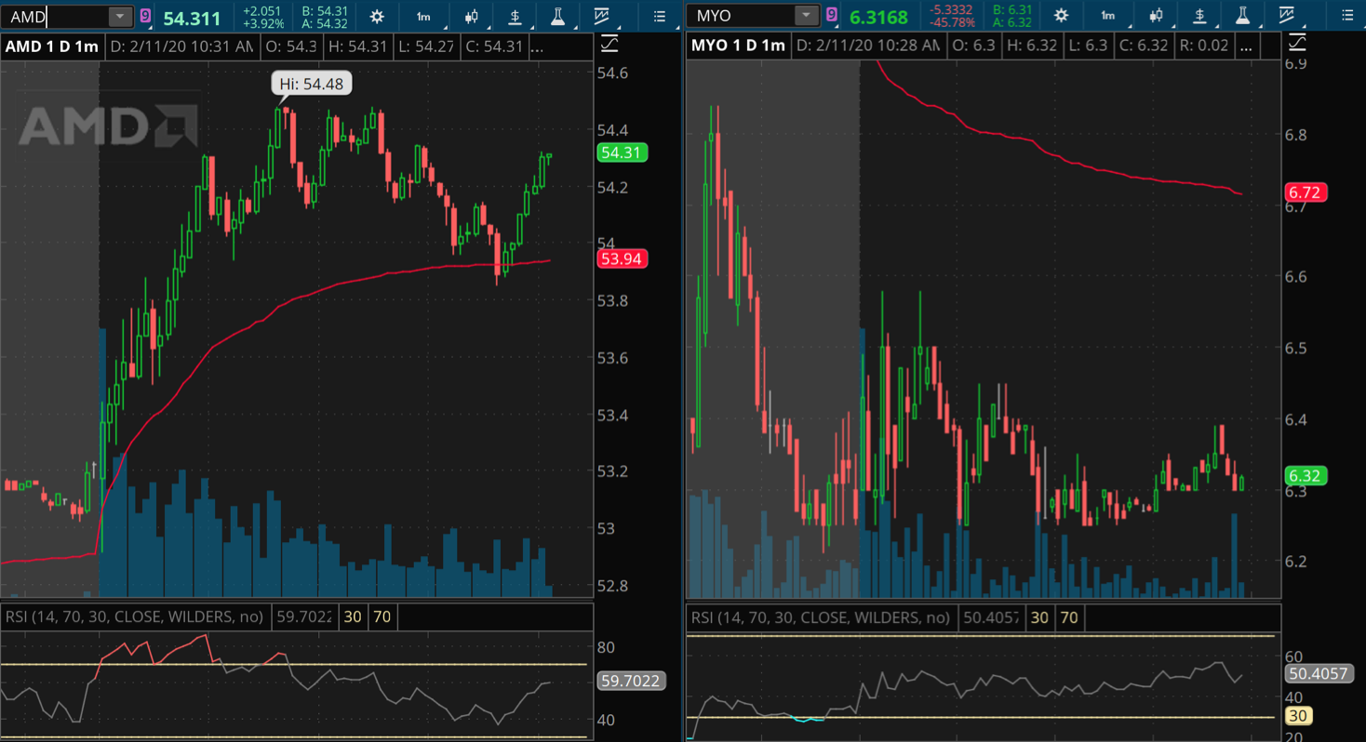
Task: Click the 'Hi: 54.48' price bubble
Action: (311, 84)
